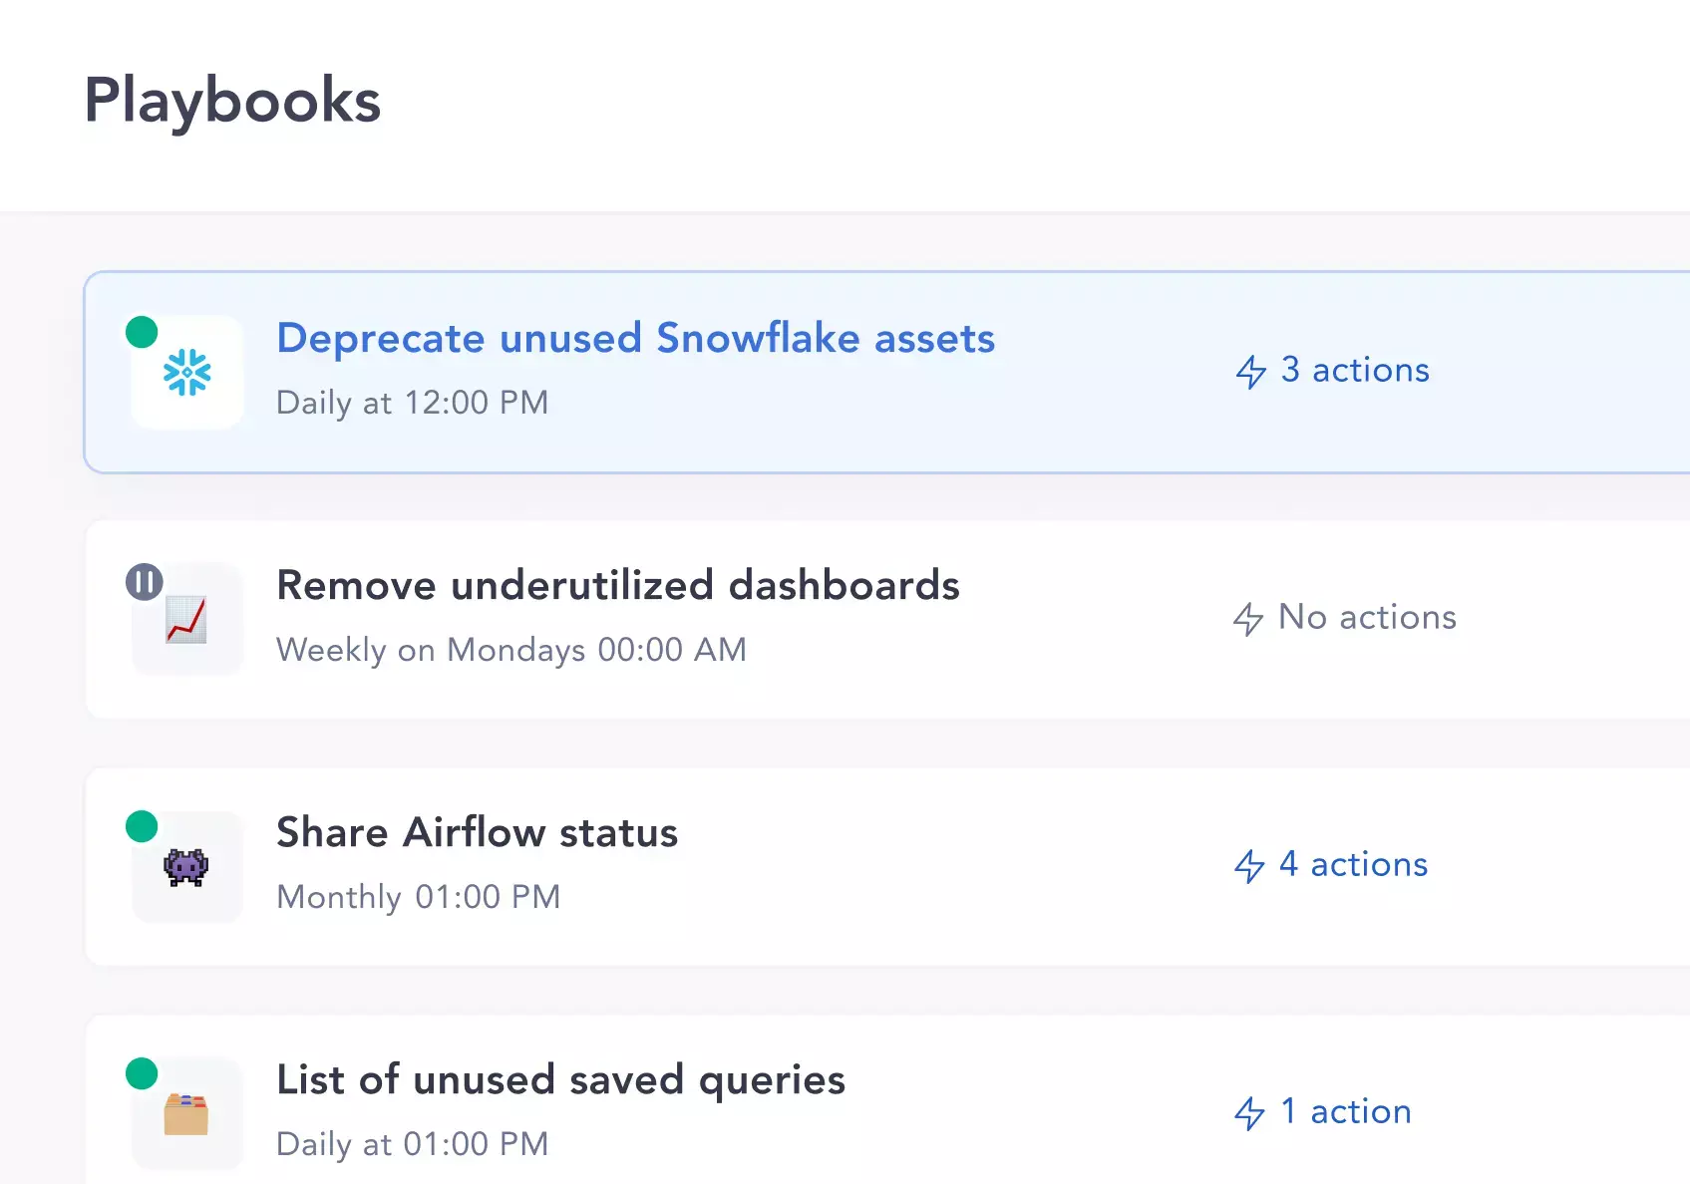Screen dimensions: 1690x1184
Task: View the 3 actions of Snowflake playbook
Action: [x=1355, y=370]
